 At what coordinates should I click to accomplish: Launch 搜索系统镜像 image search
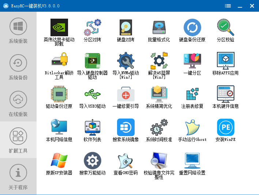126,130
